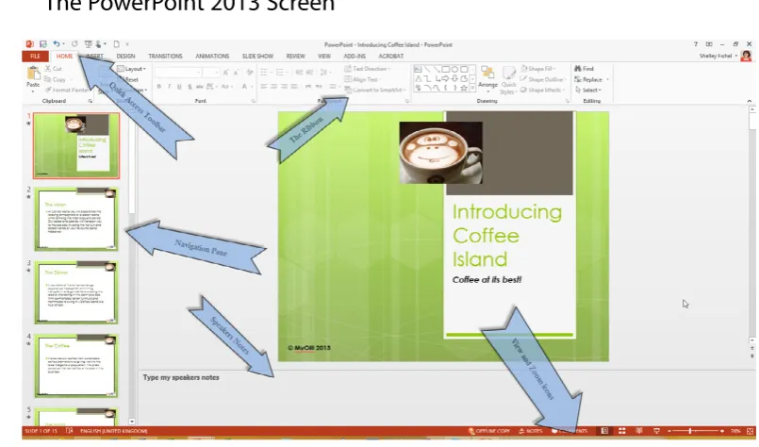Click the Align Text command
Image resolution: width=759 pixels, height=447 pixels.
361,79
